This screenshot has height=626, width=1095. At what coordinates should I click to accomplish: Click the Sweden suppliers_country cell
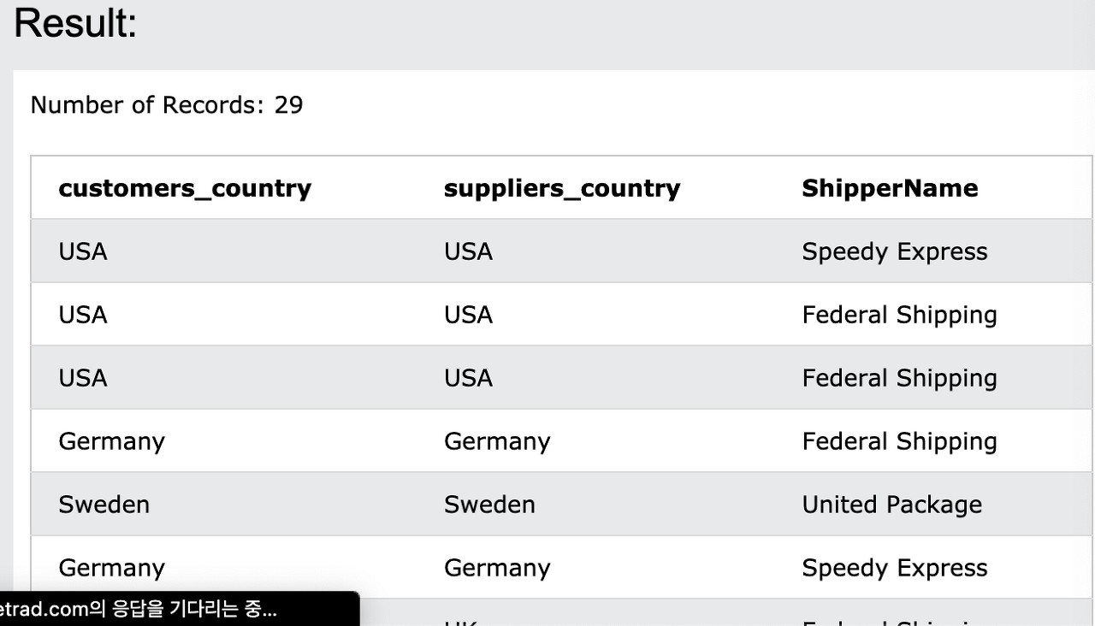[x=489, y=505]
